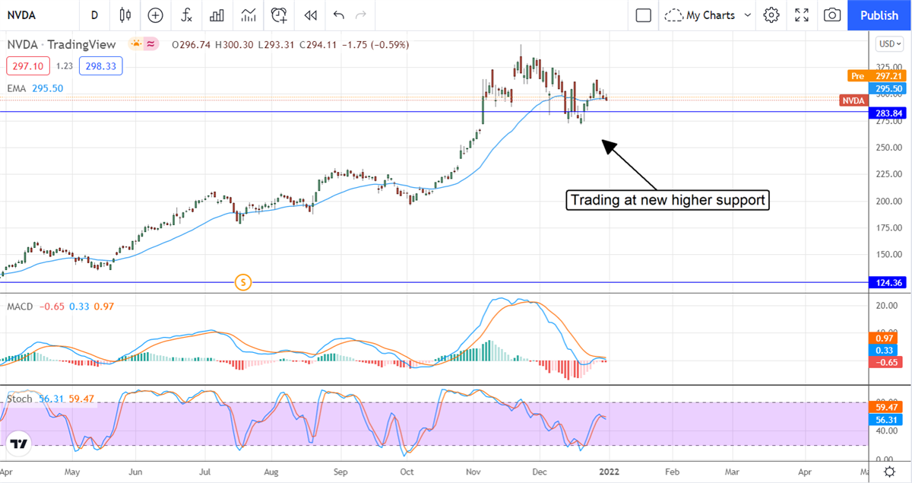Click the O296.74 open value in the legend

192,45
